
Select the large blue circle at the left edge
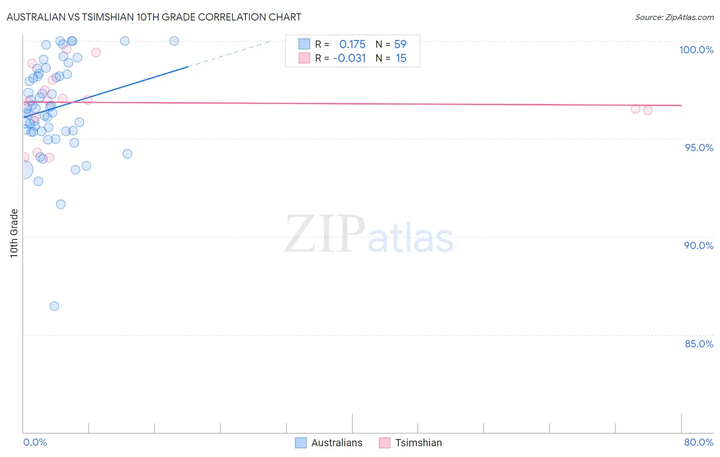pos(24,170)
